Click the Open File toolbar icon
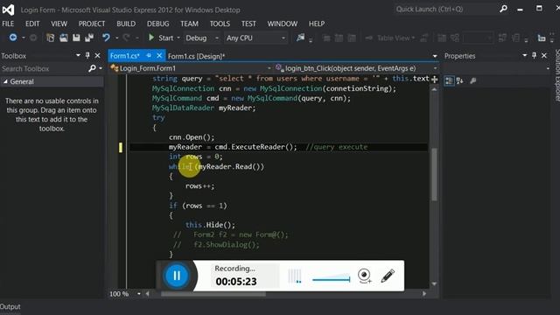This screenshot has height=315, width=560. coord(64,38)
